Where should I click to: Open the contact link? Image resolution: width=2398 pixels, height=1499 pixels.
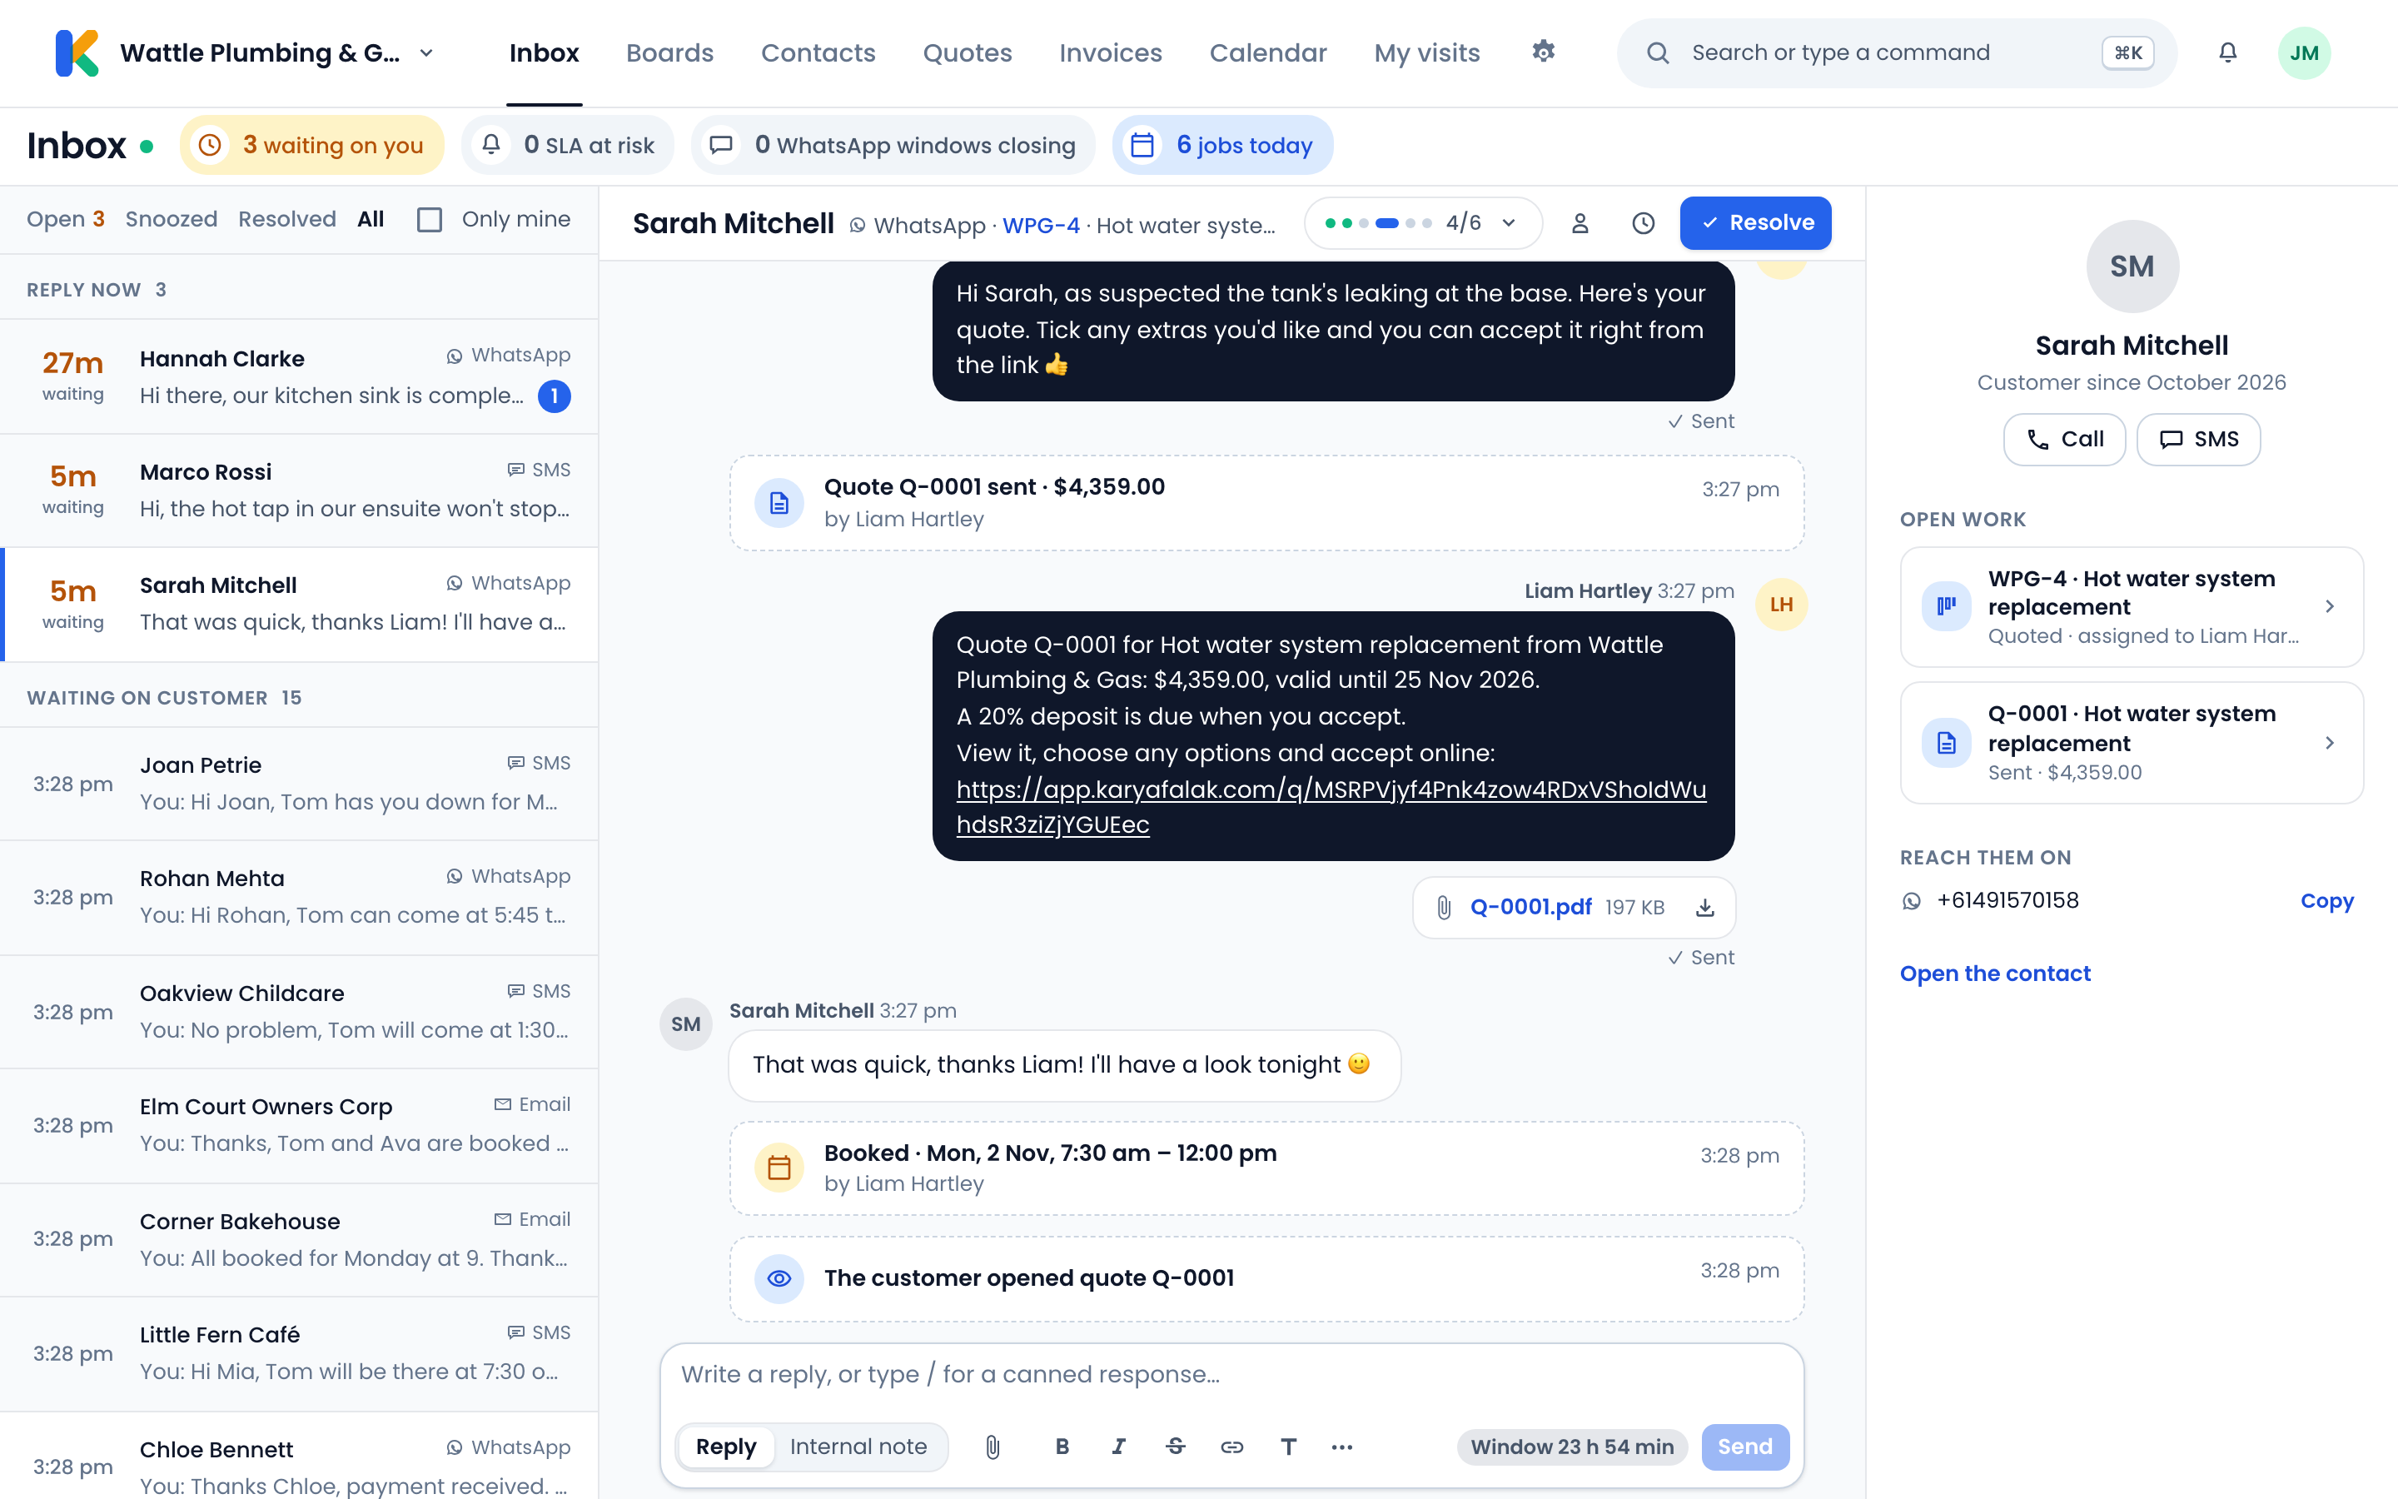pos(1995,974)
